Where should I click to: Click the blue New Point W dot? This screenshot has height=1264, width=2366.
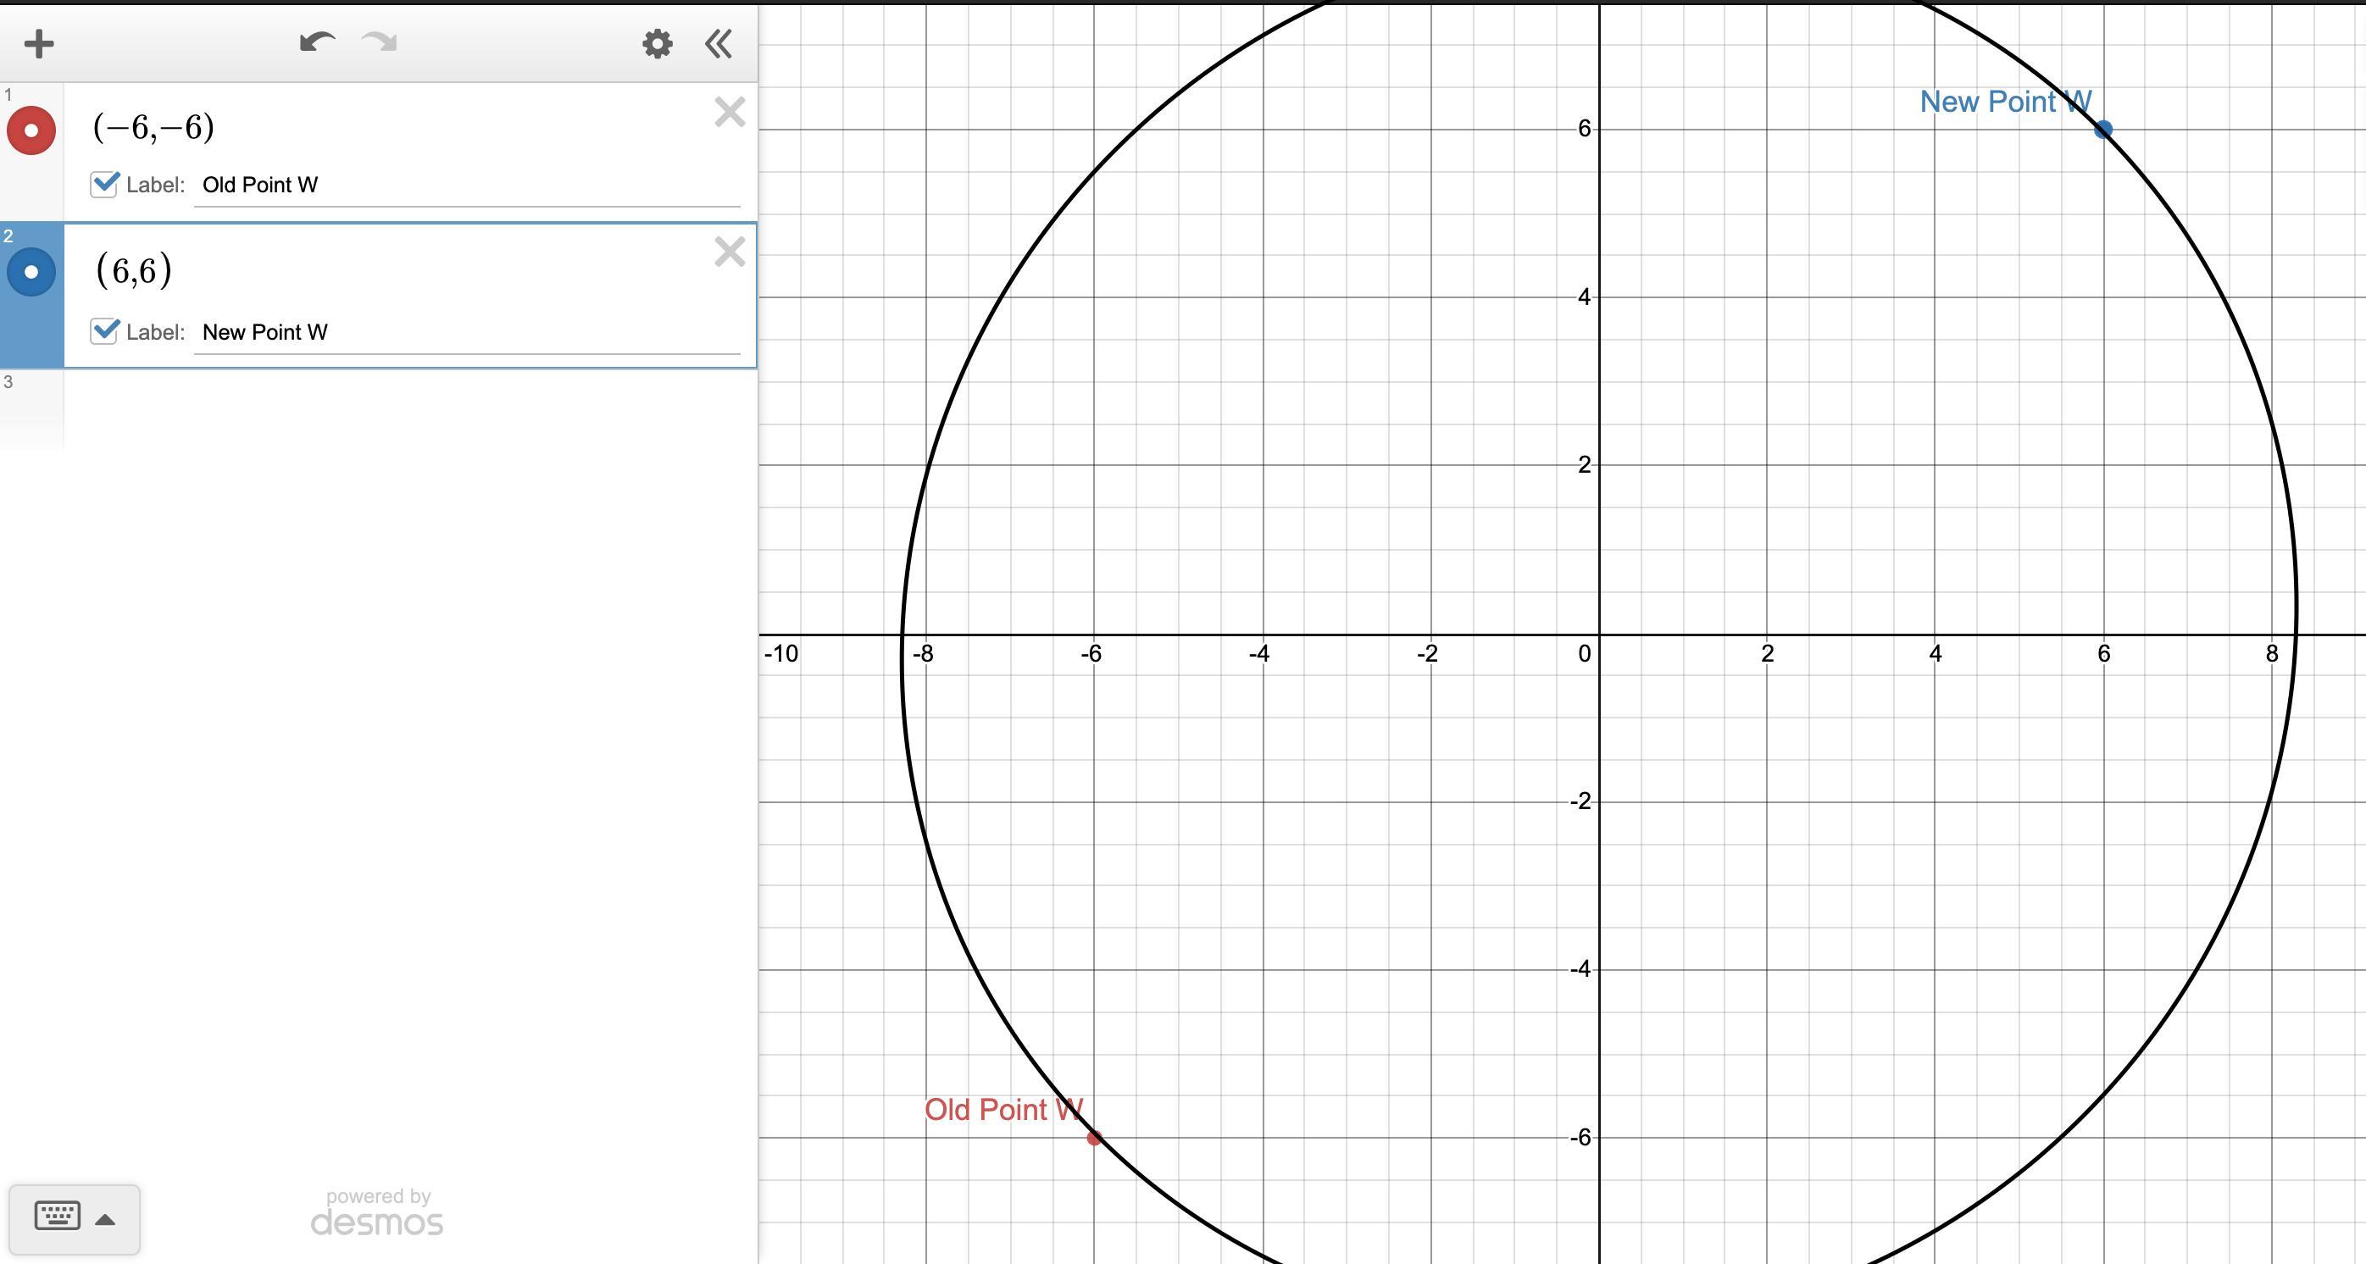pyautogui.click(x=2102, y=130)
